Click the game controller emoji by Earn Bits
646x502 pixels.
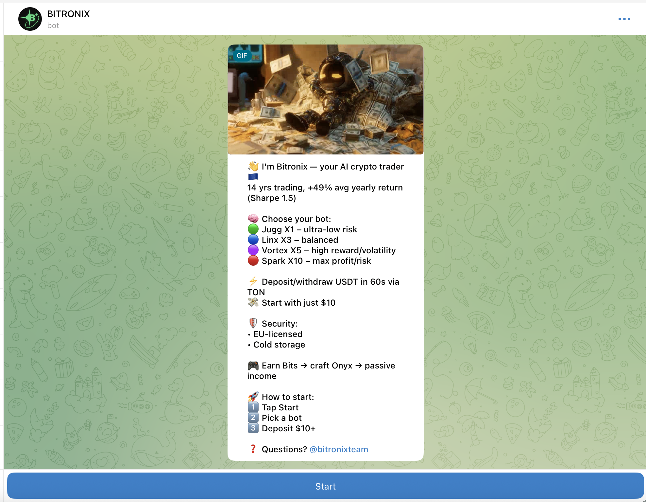pyautogui.click(x=253, y=366)
